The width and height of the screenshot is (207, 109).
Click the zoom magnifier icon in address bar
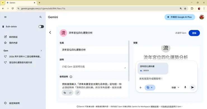[181, 8]
